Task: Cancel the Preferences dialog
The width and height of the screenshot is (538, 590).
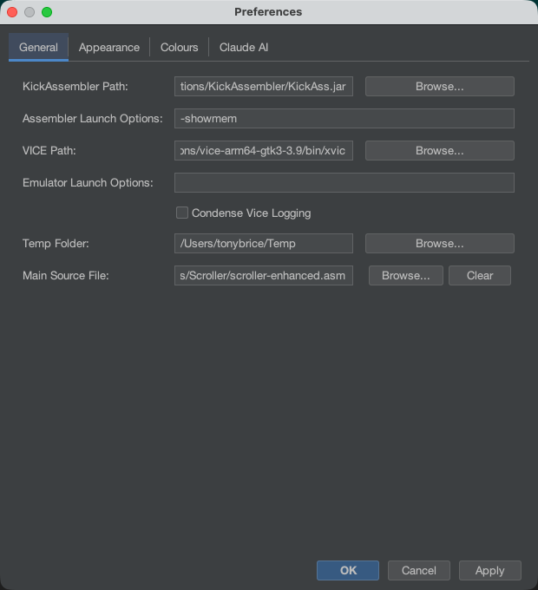Action: point(419,570)
